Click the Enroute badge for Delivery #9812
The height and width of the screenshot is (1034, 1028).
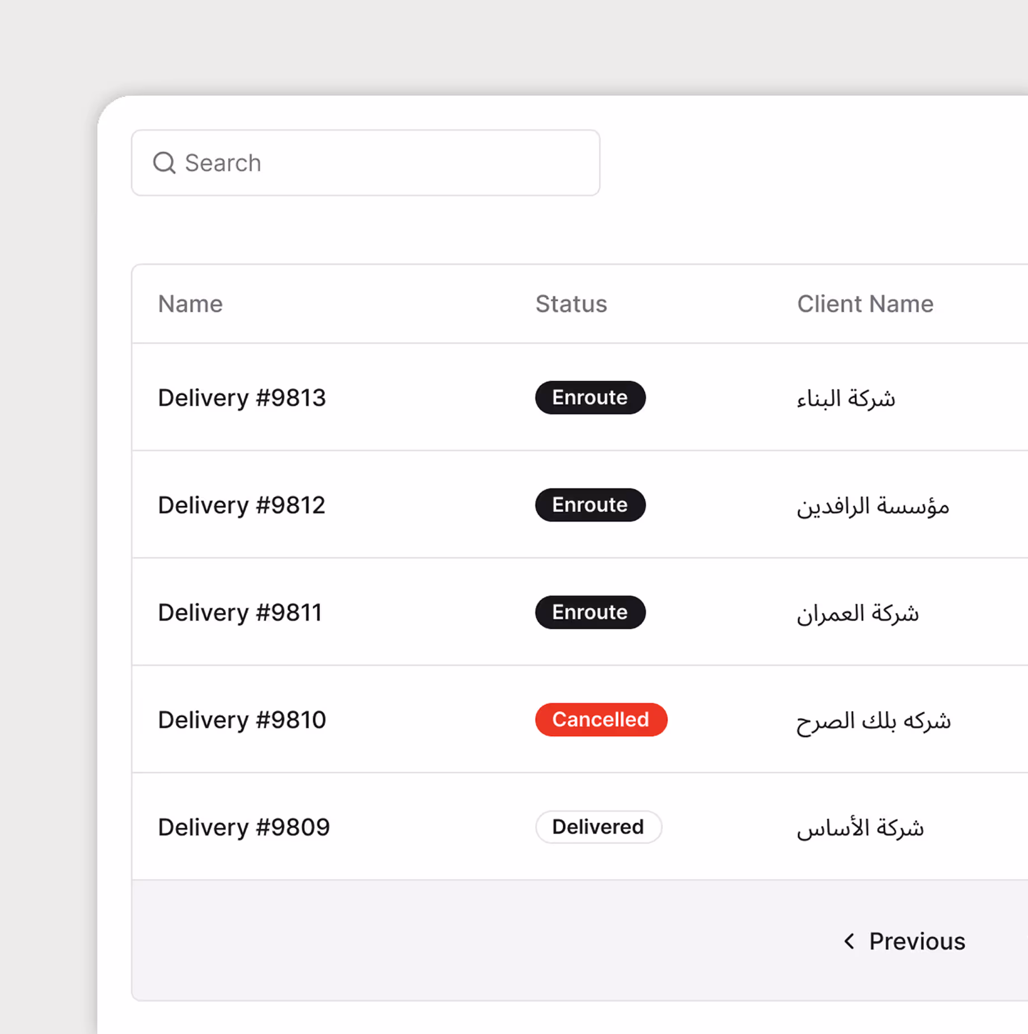pos(590,505)
